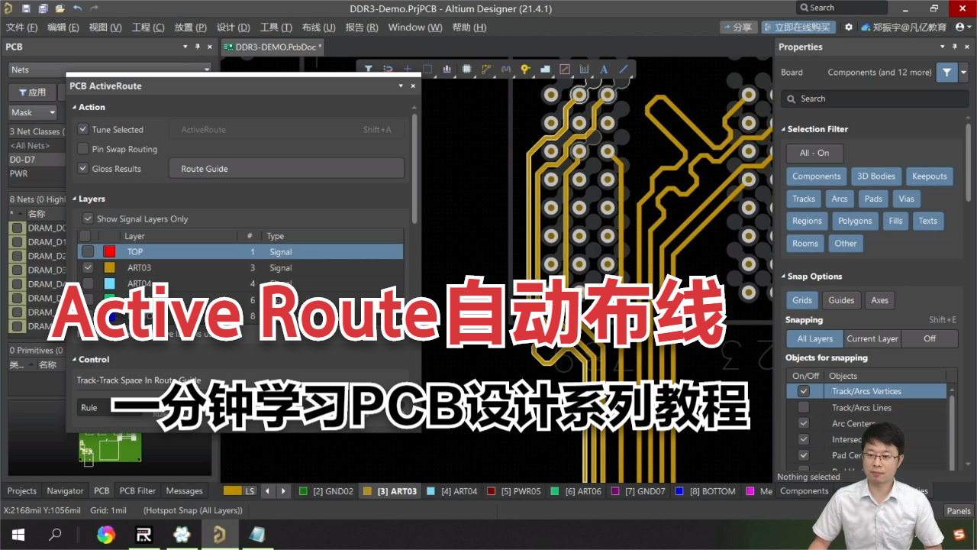Click the user account icon
Viewport: 977px width, 550px height.
[x=962, y=27]
